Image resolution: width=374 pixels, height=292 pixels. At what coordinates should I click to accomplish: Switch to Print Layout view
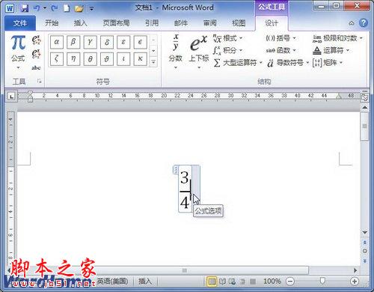(212, 282)
